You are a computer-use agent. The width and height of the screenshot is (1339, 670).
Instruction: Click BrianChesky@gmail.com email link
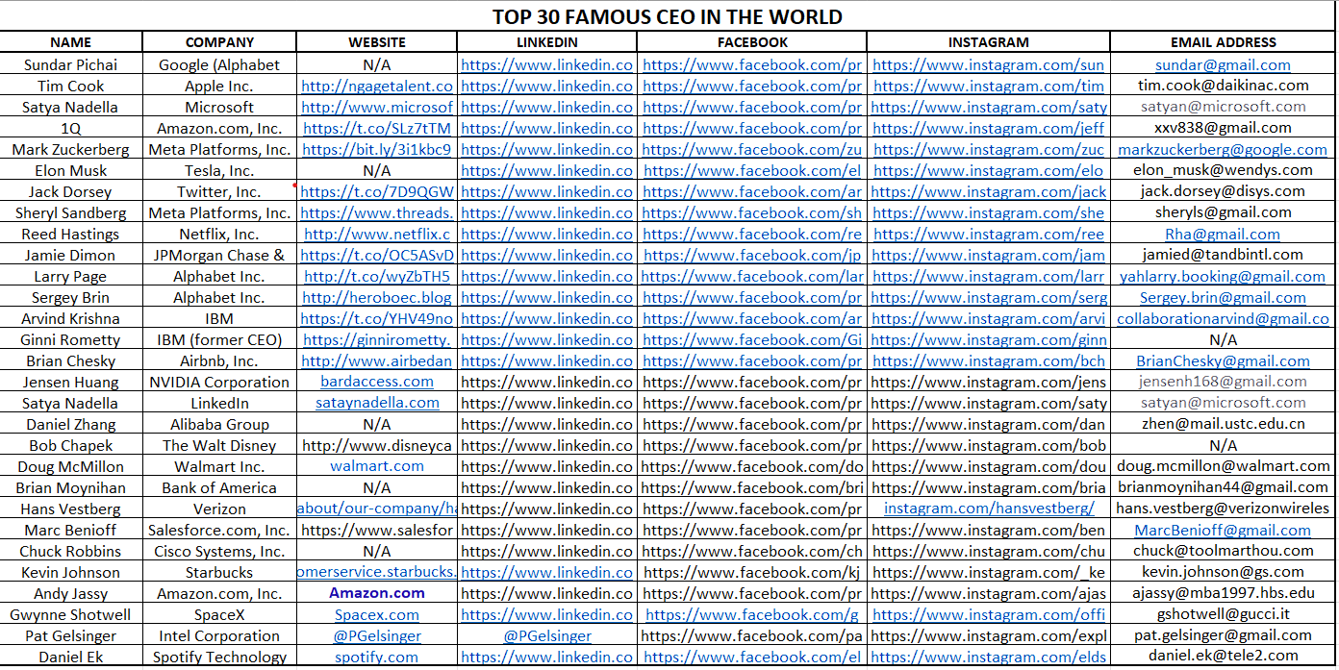tap(1223, 360)
